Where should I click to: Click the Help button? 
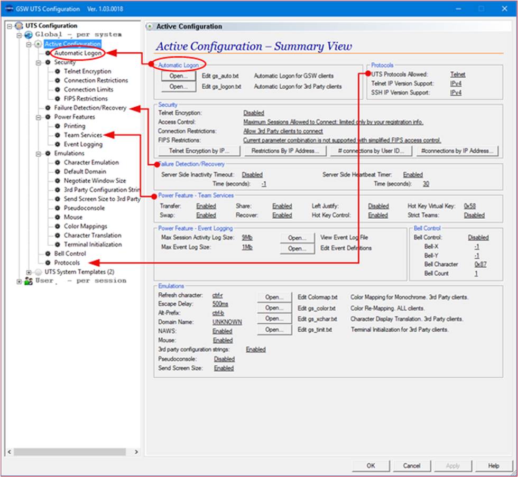pos(494,466)
